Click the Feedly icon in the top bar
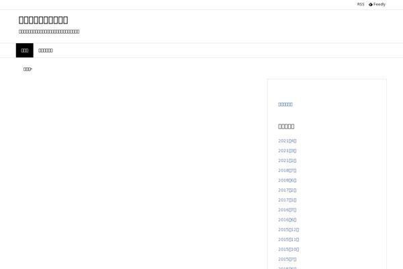Screen dimensions: 403x269 tap(371, 5)
